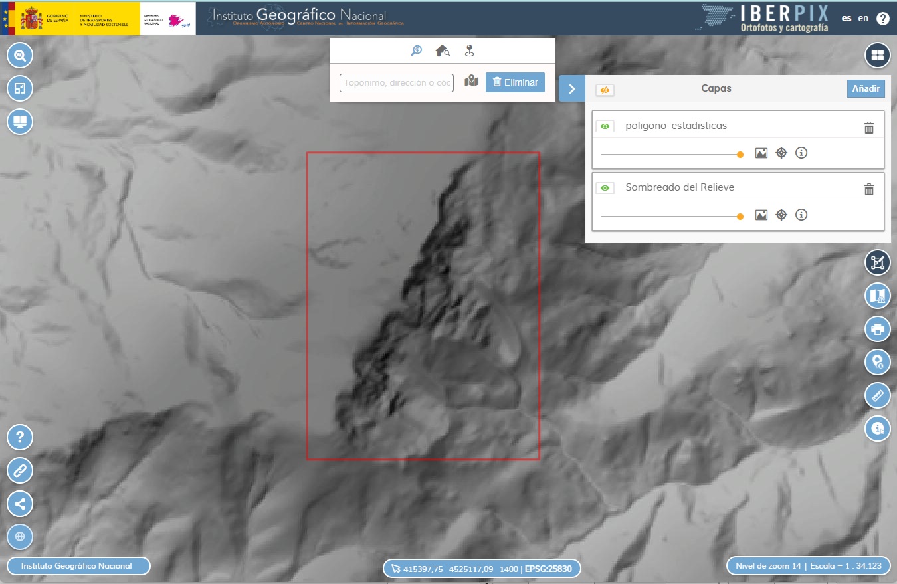
Task: Toggle visibility of poligono_estadisticas layer
Action: (605, 126)
